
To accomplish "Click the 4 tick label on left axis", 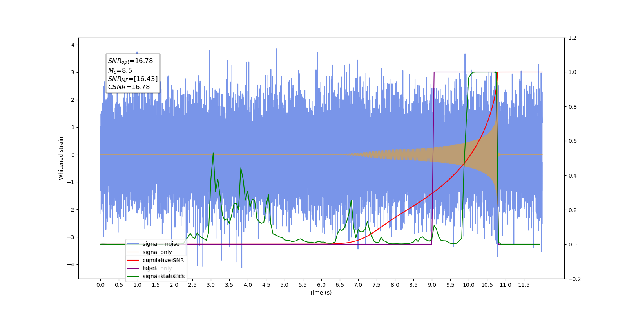I will (73, 45).
